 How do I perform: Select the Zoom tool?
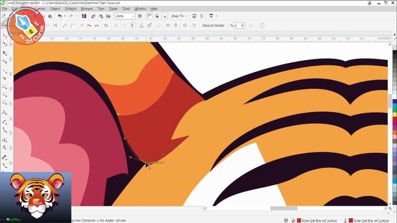click(x=4, y=61)
